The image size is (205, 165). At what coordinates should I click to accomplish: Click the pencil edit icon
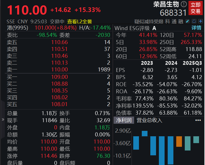click(x=187, y=21)
